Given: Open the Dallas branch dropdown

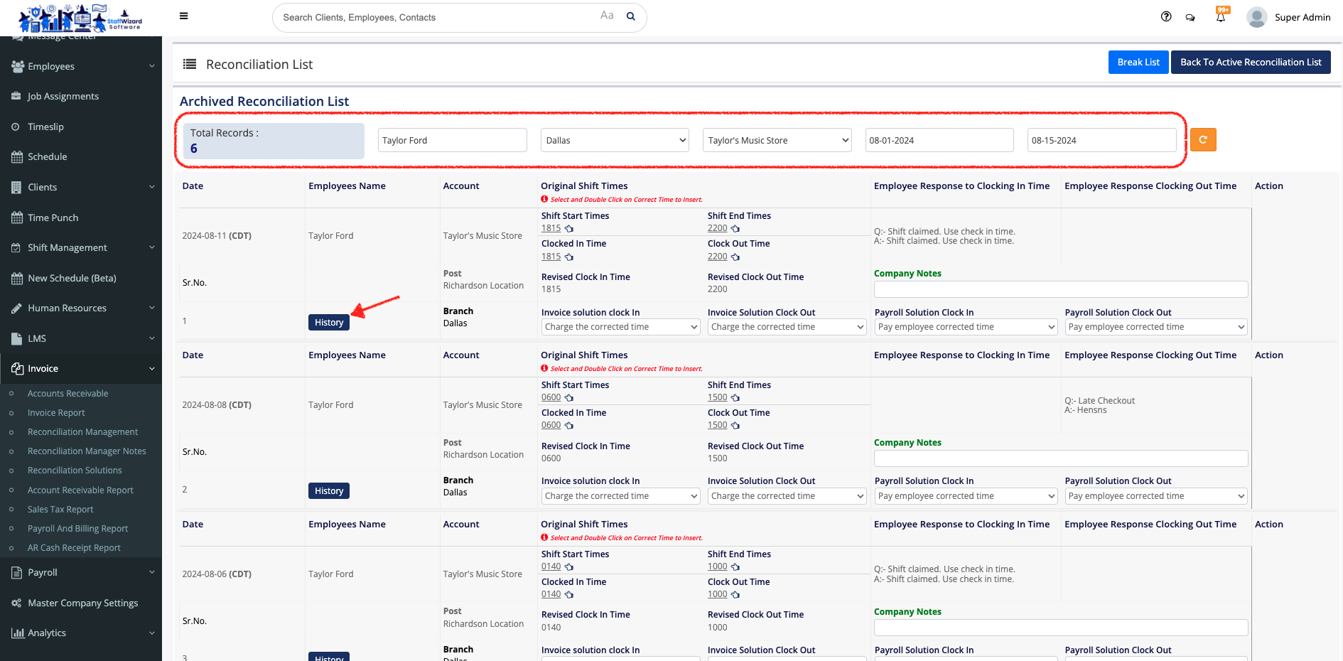Looking at the screenshot, I should pos(615,141).
